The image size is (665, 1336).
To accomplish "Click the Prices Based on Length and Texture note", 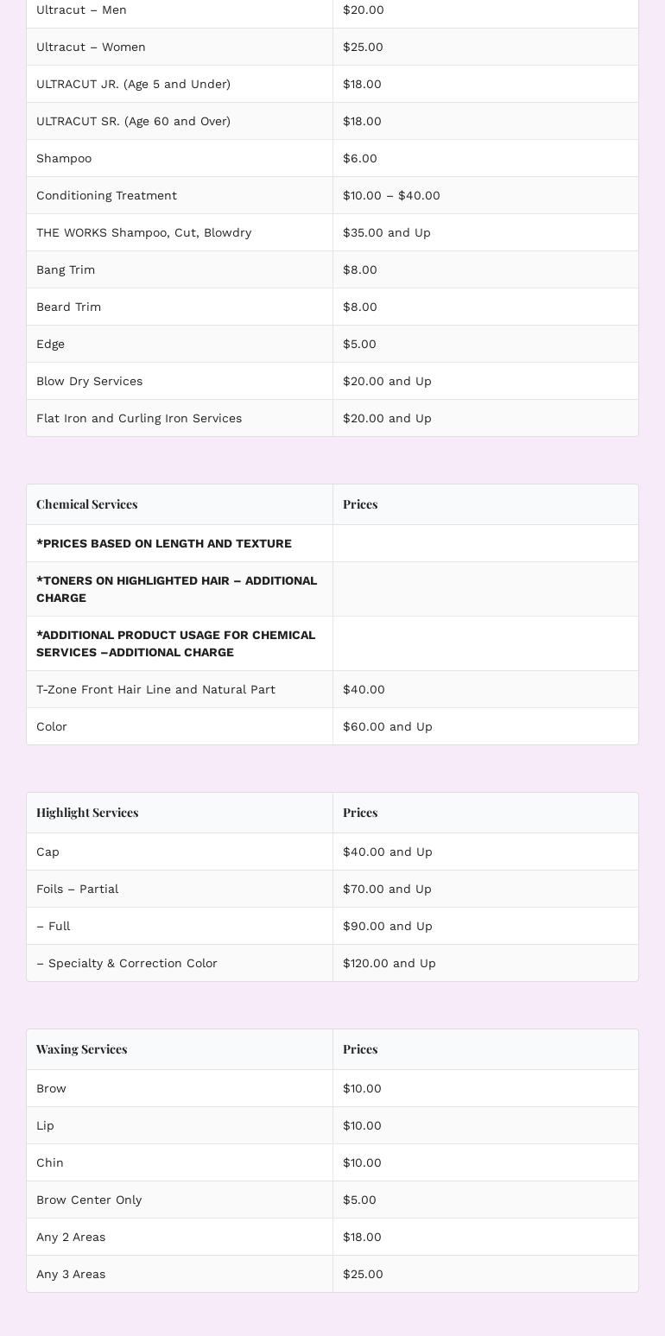I will click(x=164, y=543).
